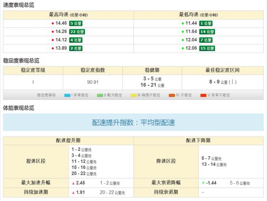Click the 11 - 12 公里处 speed-up segment
Viewport: 267px width, 201px height.
(x=84, y=161)
